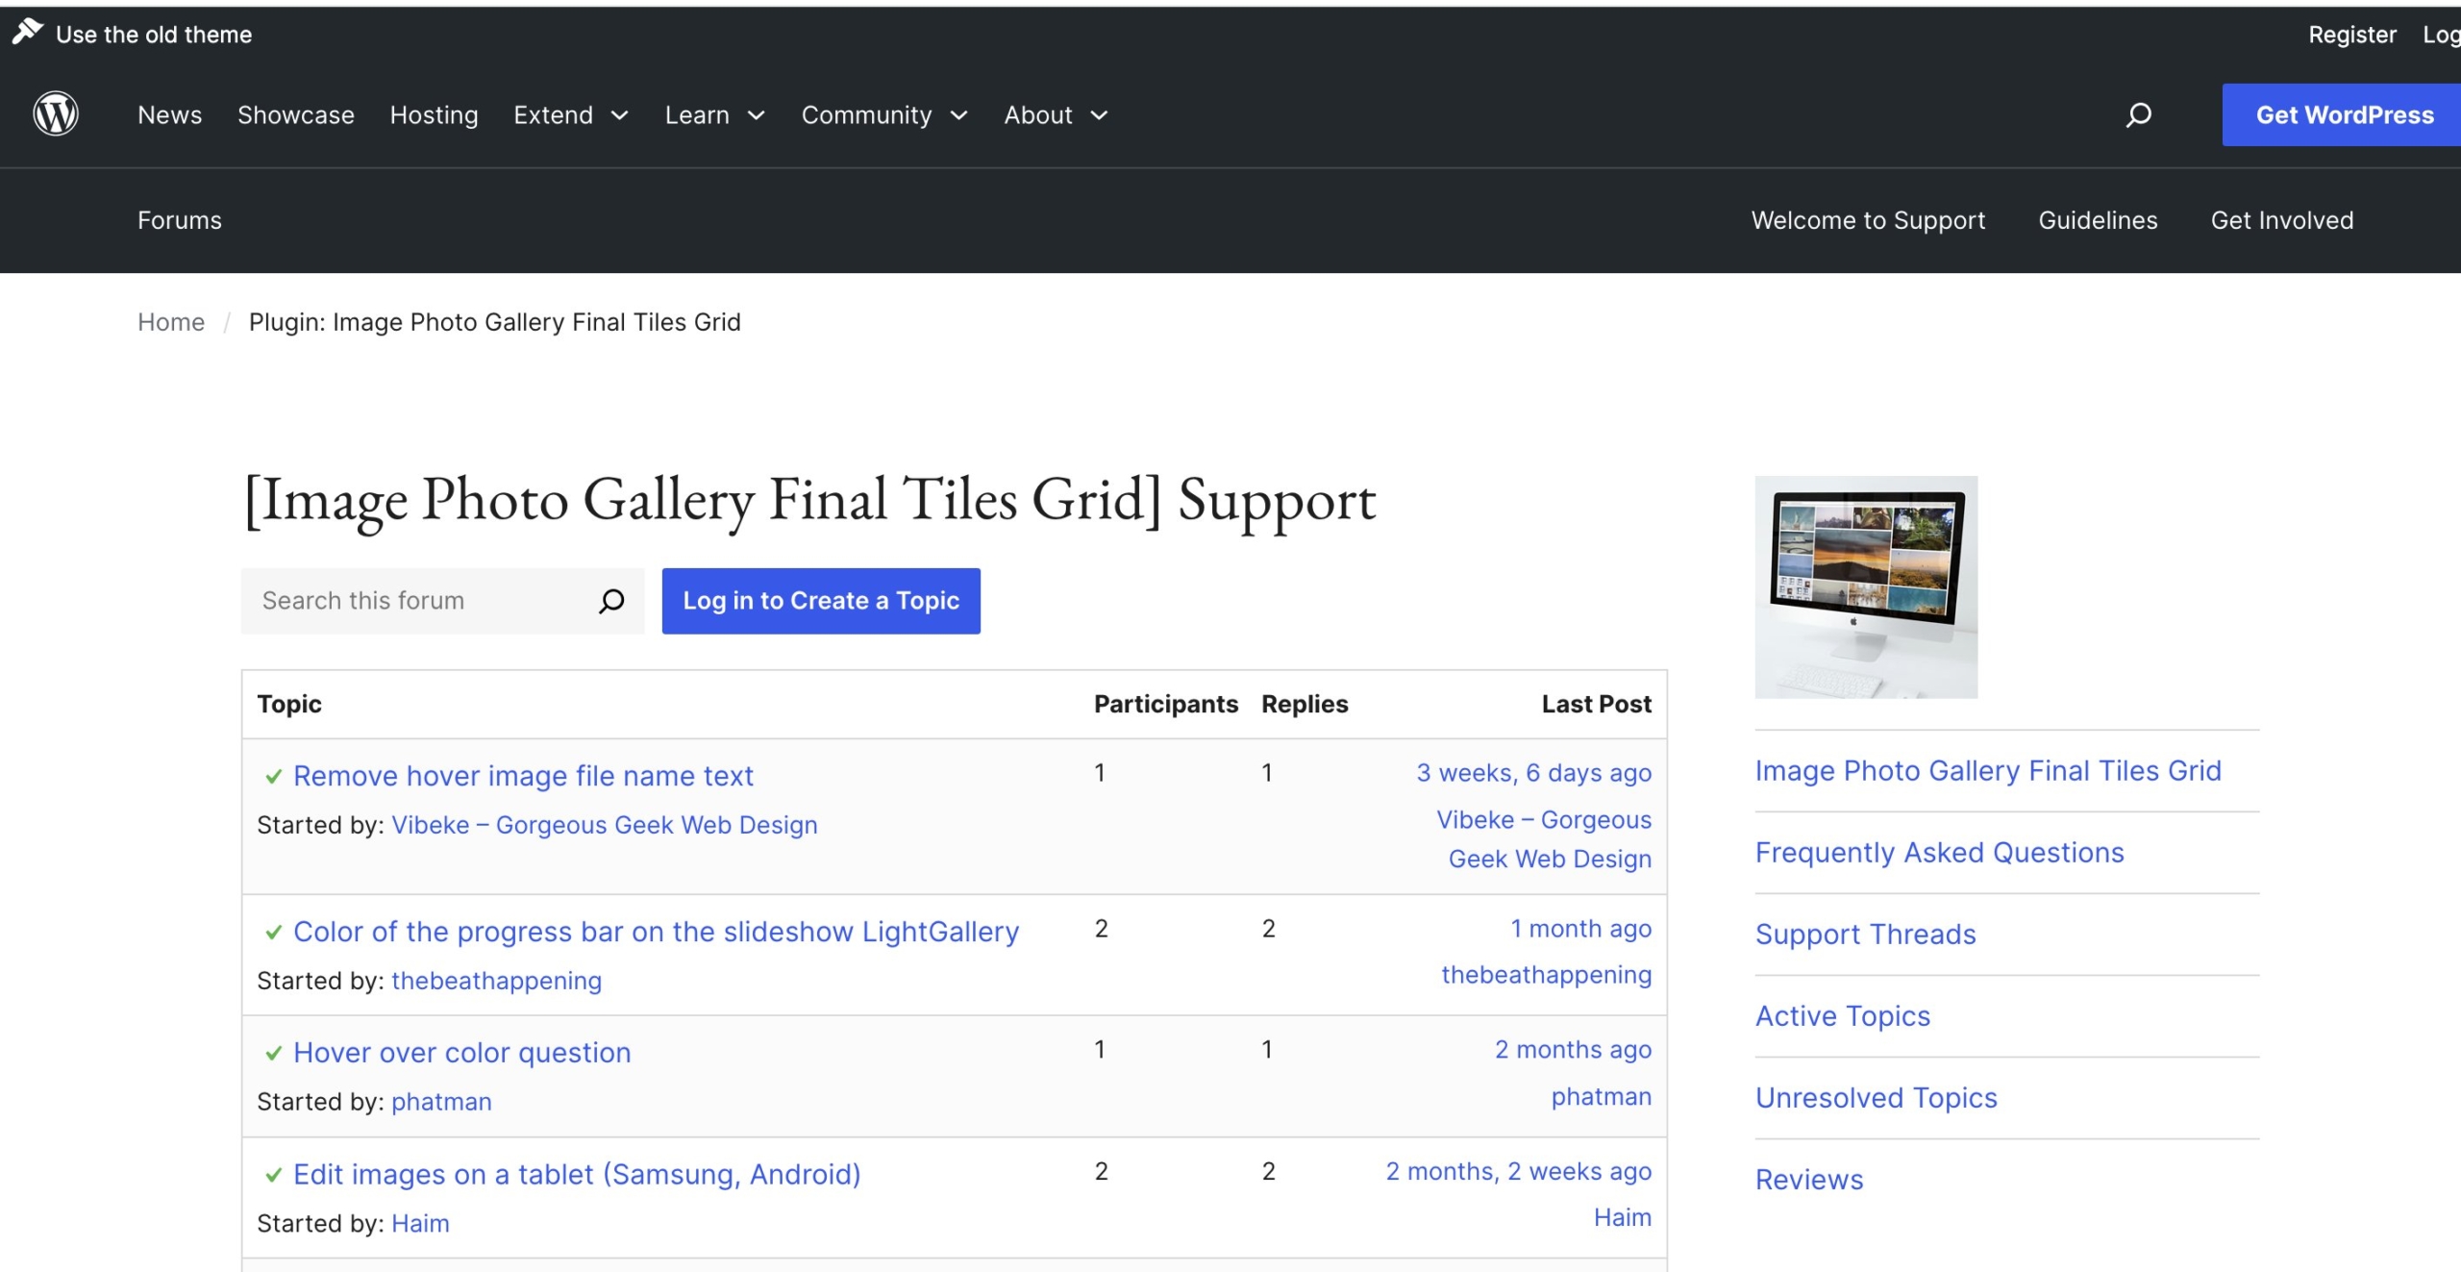Expand the About menu chevron
Image resolution: width=2461 pixels, height=1272 pixels.
click(x=1099, y=115)
